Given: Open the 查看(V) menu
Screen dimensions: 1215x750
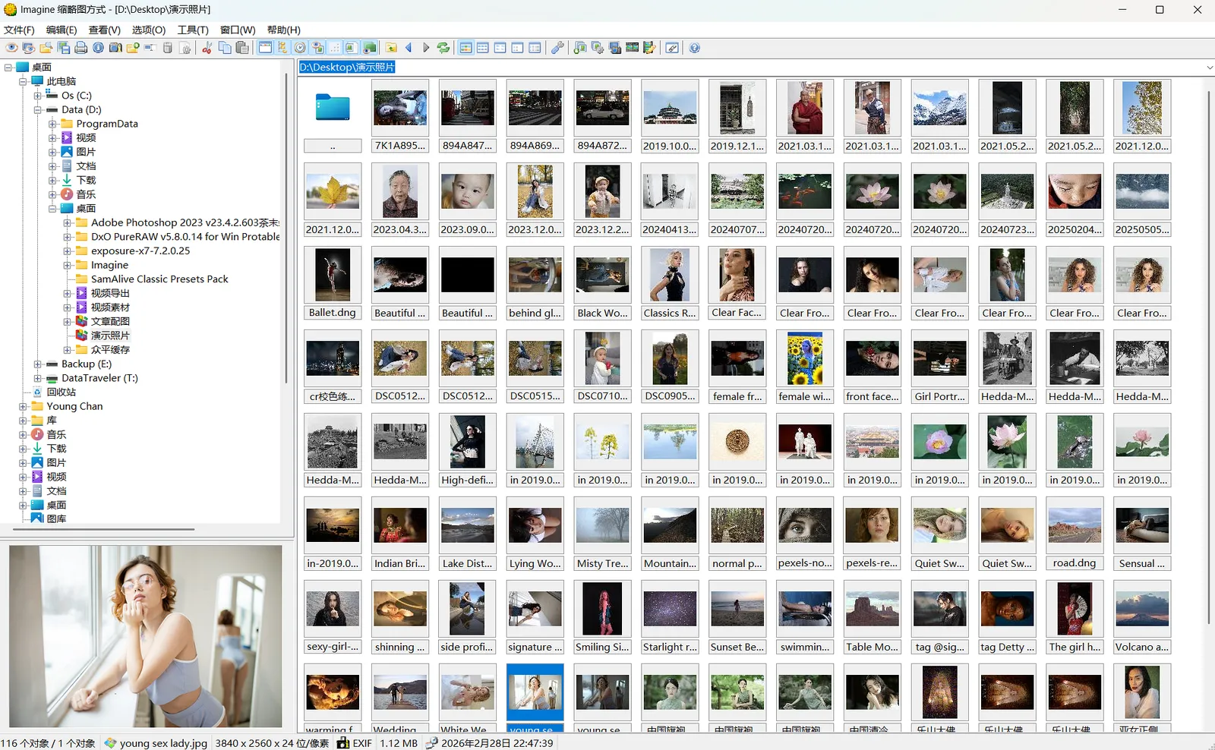Looking at the screenshot, I should tap(103, 30).
